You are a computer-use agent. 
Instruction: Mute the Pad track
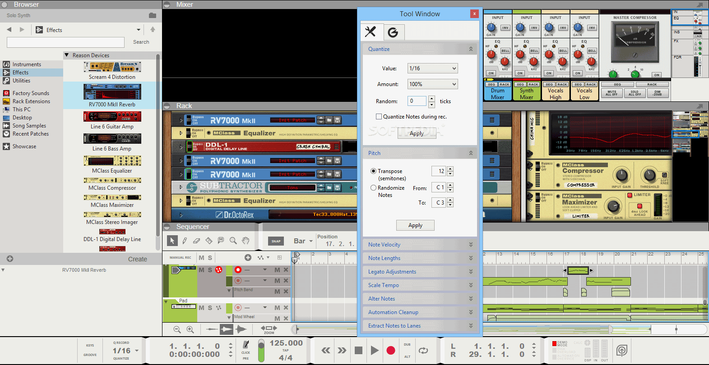[201, 308]
